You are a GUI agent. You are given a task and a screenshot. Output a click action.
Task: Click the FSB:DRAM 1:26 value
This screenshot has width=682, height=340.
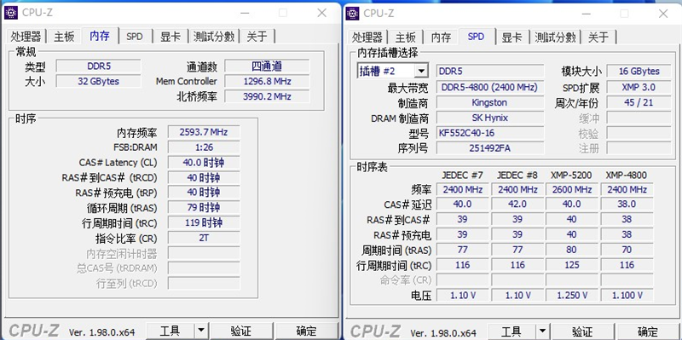[x=204, y=147]
